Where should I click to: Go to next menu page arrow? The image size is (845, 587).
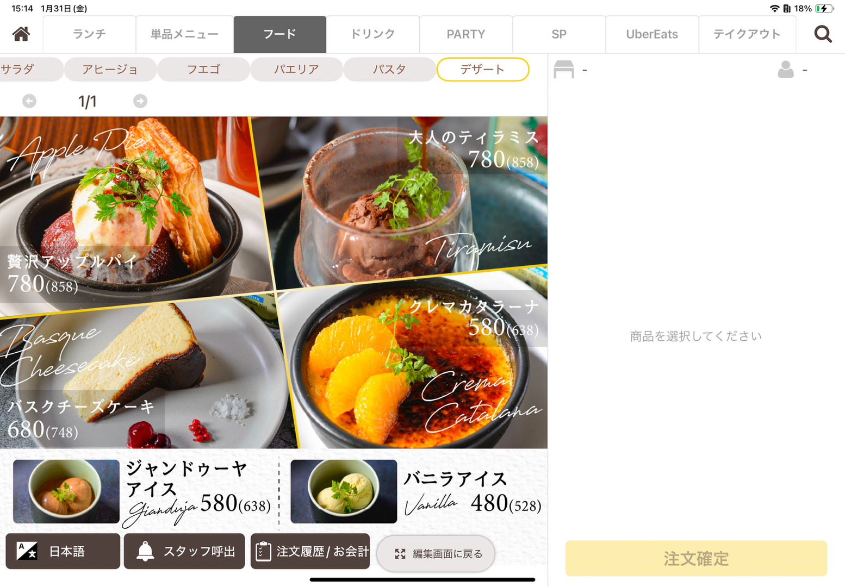[x=140, y=101]
